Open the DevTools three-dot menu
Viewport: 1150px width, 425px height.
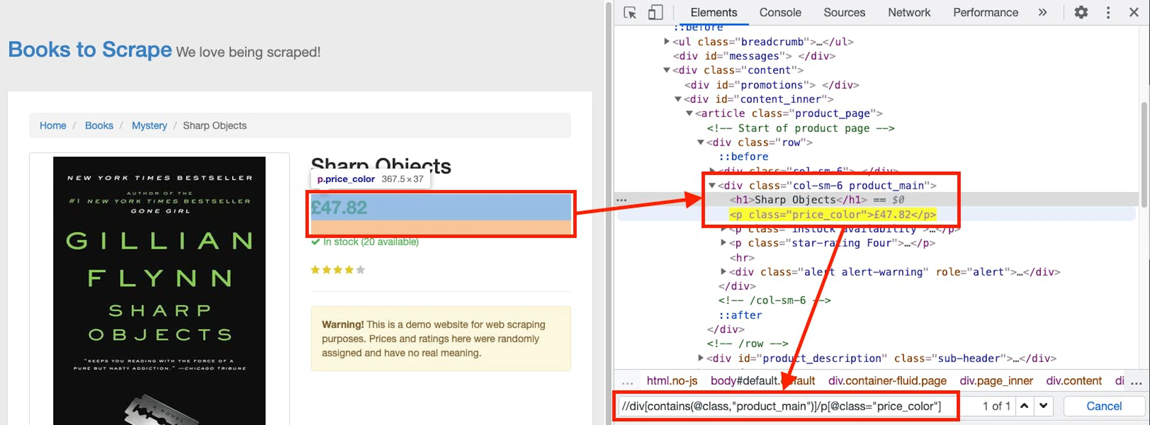tap(1108, 12)
